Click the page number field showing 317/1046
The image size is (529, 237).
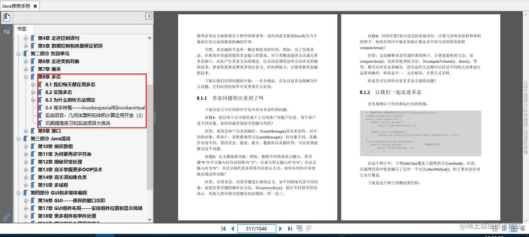257,228
